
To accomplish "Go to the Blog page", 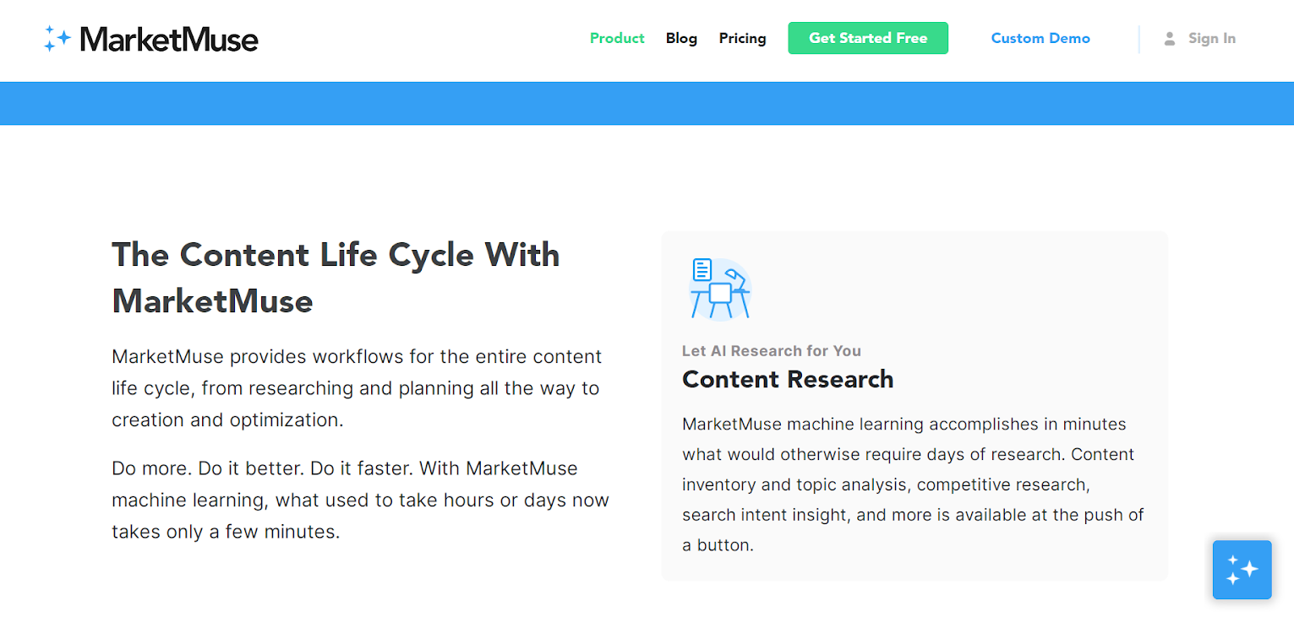I will pos(681,38).
